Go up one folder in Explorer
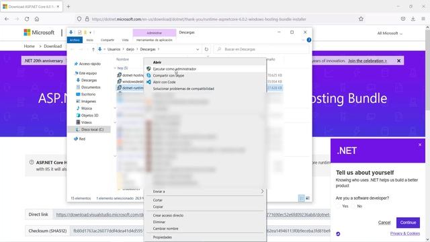Screen dimensions: 430x242 [93, 49]
